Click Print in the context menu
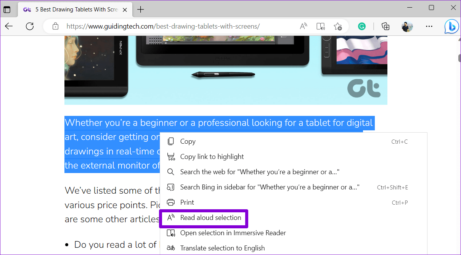The image size is (461, 255). (x=186, y=202)
